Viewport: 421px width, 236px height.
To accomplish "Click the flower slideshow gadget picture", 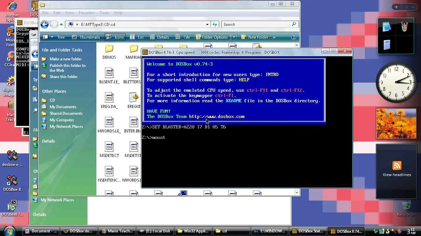I will [396, 124].
